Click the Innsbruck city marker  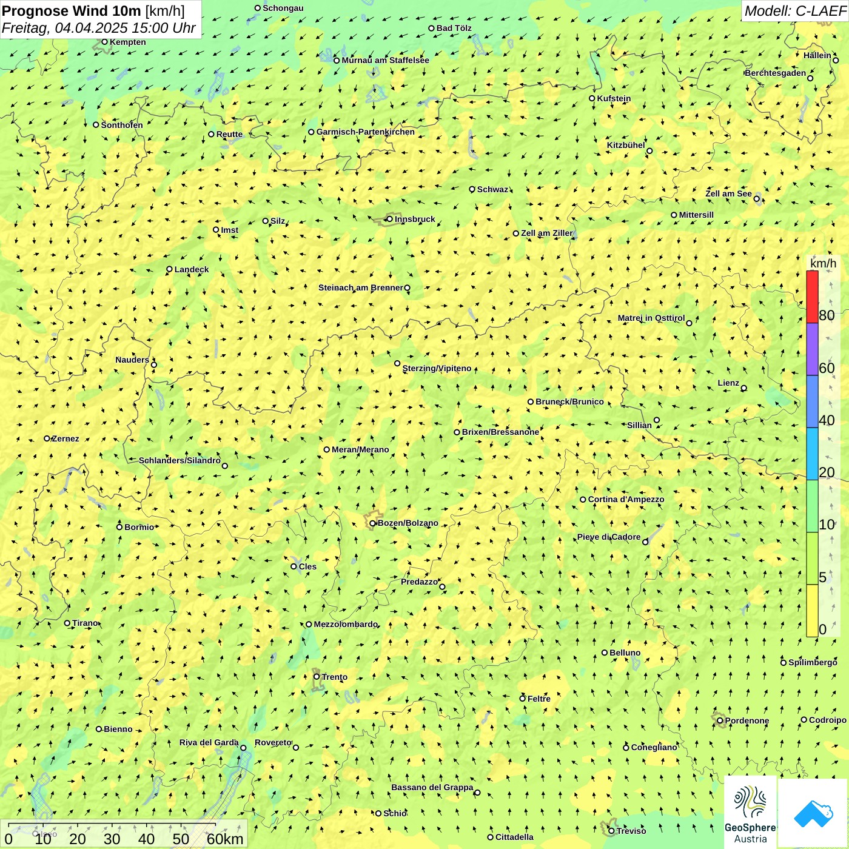389,219
